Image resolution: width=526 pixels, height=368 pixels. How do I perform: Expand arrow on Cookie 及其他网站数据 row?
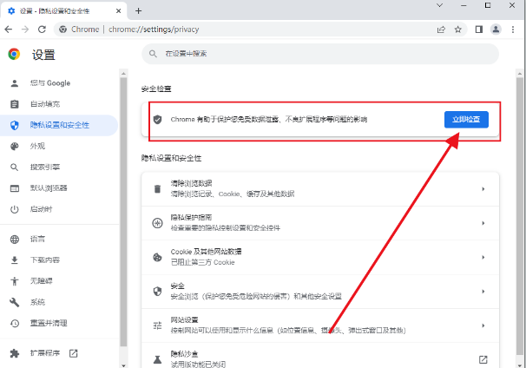pos(483,257)
